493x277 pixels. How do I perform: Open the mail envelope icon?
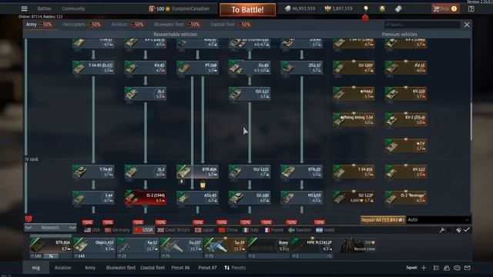(x=468, y=268)
